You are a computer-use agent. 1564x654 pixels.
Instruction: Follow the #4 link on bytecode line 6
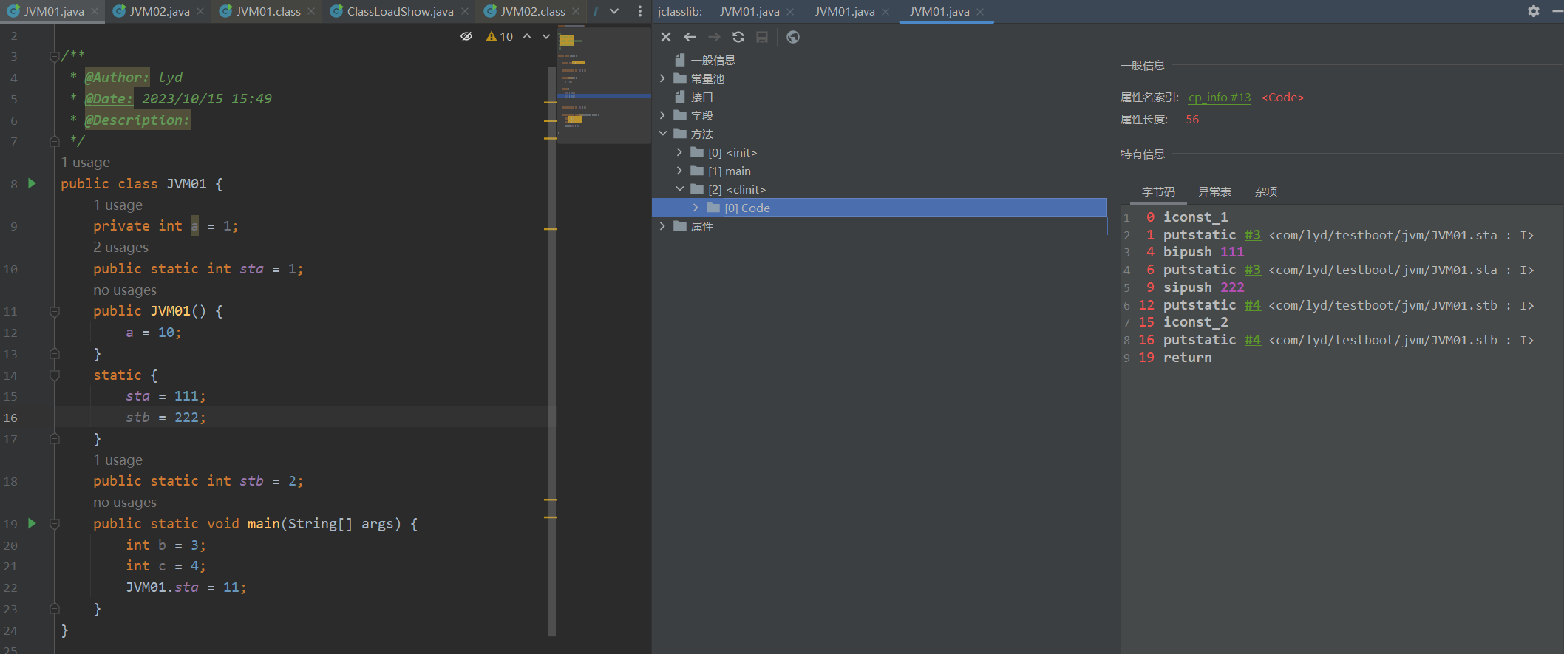click(x=1253, y=305)
